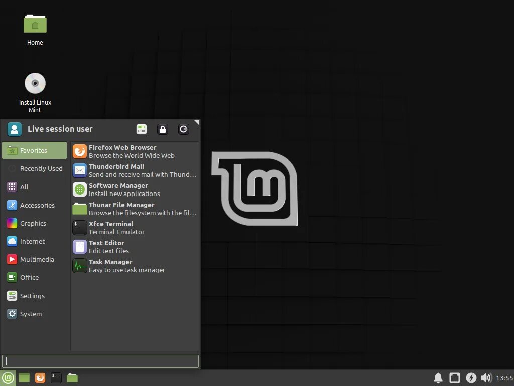The height and width of the screenshot is (386, 514).
Task: Click the square window icon in tray
Action: pos(455,378)
